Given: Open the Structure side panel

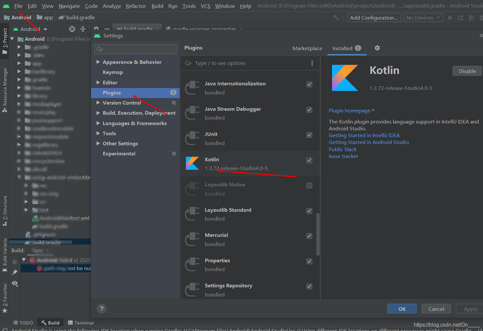Looking at the screenshot, I should point(5,210).
